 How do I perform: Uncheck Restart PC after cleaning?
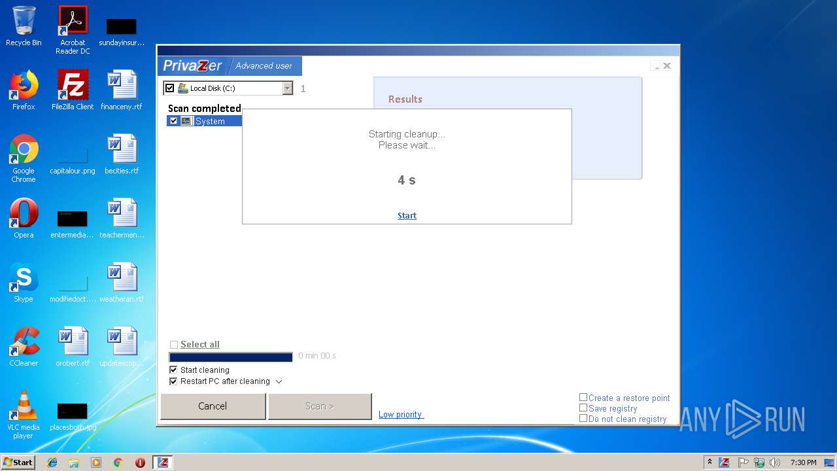(x=173, y=381)
